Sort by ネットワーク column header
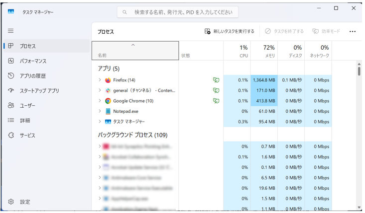 [318, 51]
